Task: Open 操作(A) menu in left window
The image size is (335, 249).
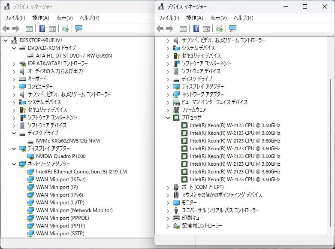Action: (x=41, y=18)
